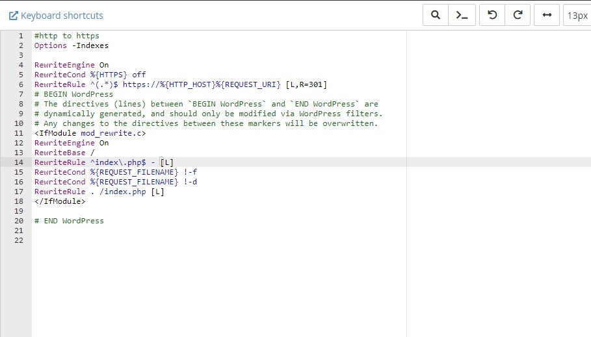Viewport: 591px width, 337px height.
Task: Click the opening <IfModule mod_rewrite.c> tag
Action: [x=90, y=133]
